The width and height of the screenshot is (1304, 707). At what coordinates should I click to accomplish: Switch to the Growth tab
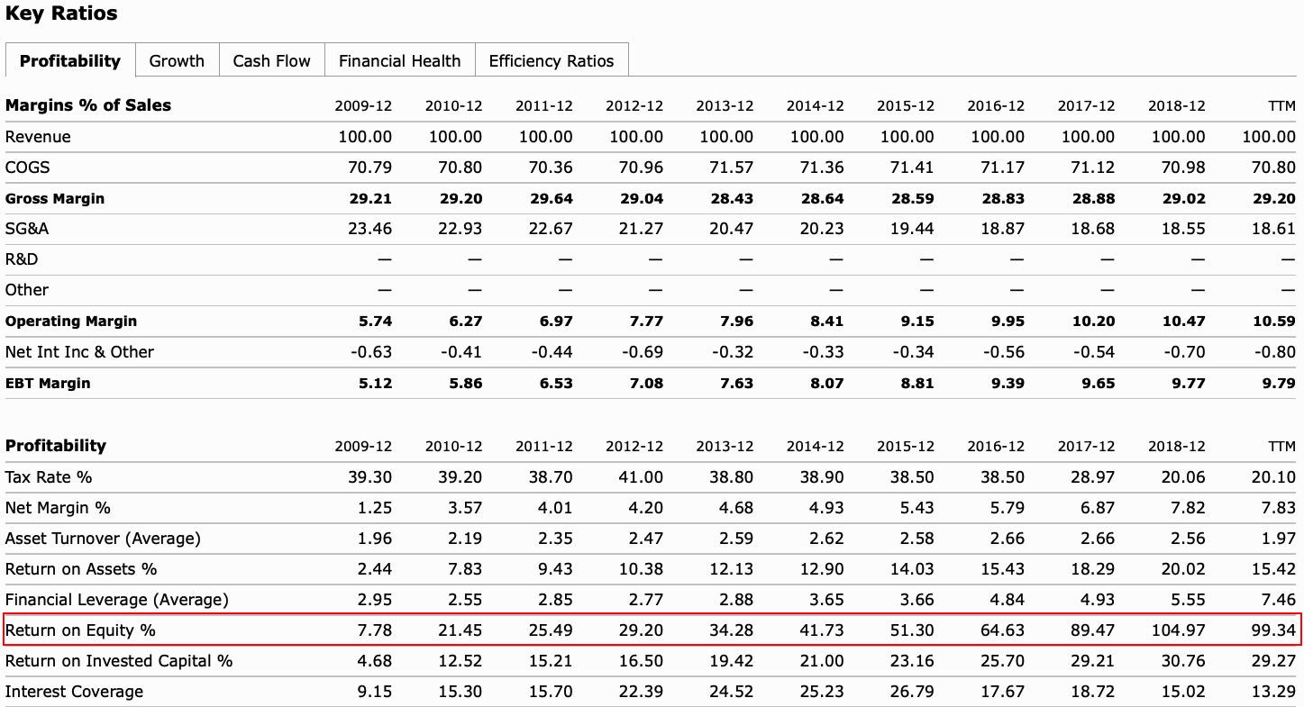tap(177, 61)
